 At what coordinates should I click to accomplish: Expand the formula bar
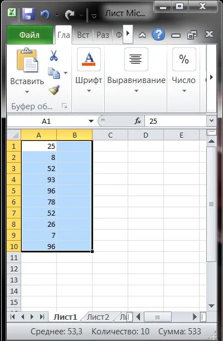tap(211, 121)
